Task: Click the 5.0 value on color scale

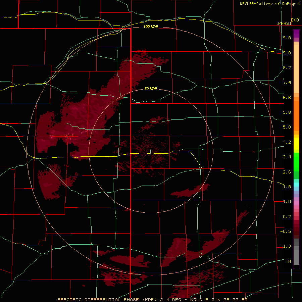Action: (287, 127)
